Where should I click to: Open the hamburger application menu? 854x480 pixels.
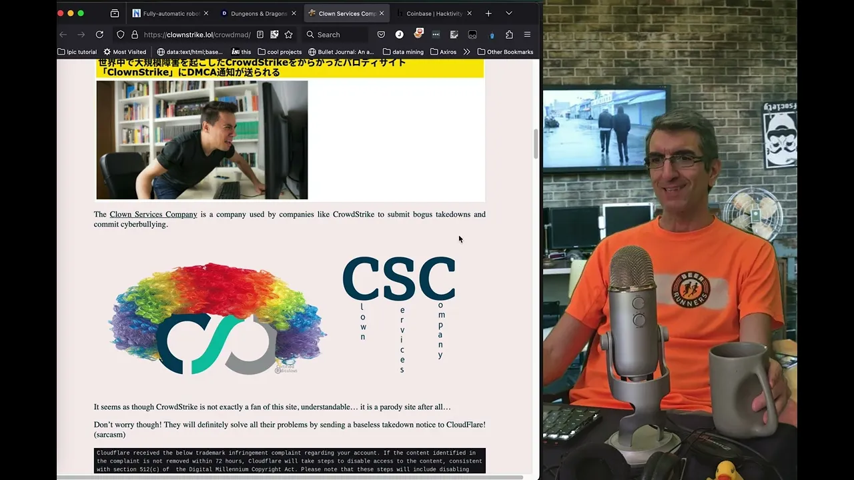[527, 35]
